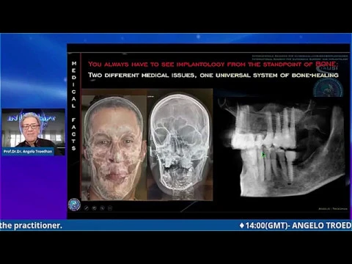352x264 pixels.
Task: Click the fourth slideshow control icon
Action: (x=110, y=208)
